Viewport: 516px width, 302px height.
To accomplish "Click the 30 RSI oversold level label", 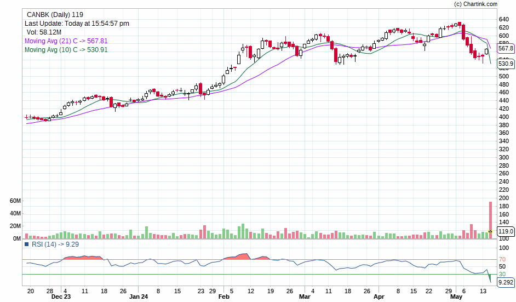I will [502, 274].
